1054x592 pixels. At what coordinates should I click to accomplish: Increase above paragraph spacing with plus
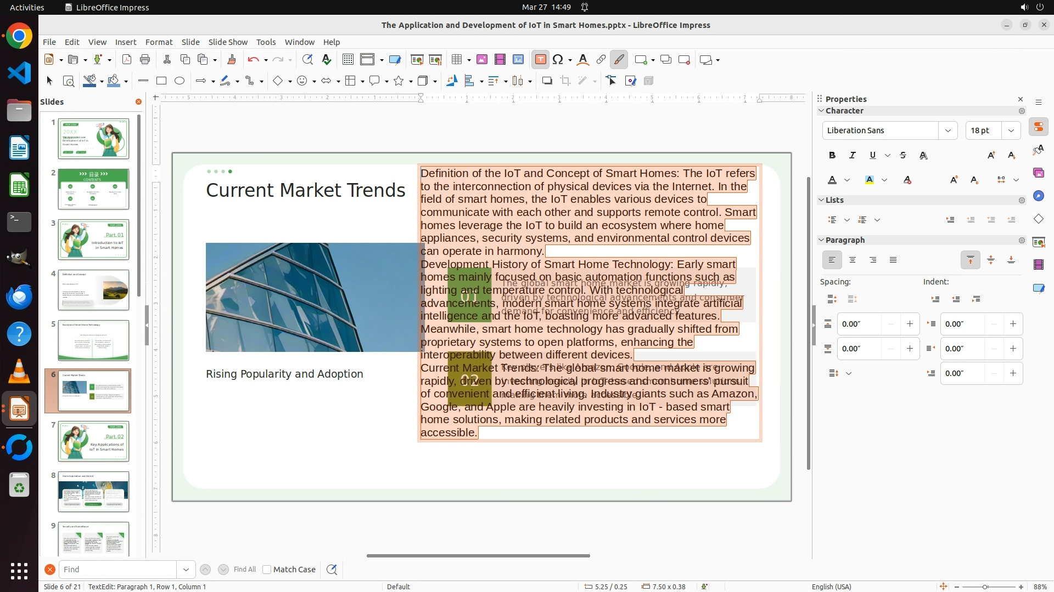910,324
